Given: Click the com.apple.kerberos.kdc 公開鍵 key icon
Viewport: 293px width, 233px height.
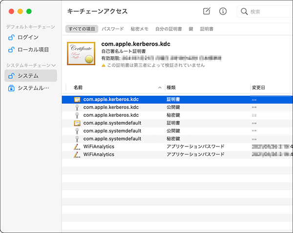Looking at the screenshot, I should coord(77,107).
